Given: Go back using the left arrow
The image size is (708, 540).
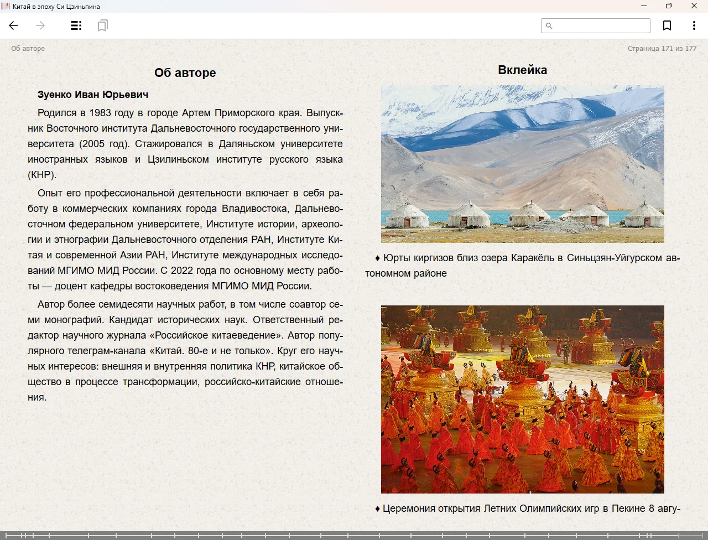Looking at the screenshot, I should [x=14, y=25].
